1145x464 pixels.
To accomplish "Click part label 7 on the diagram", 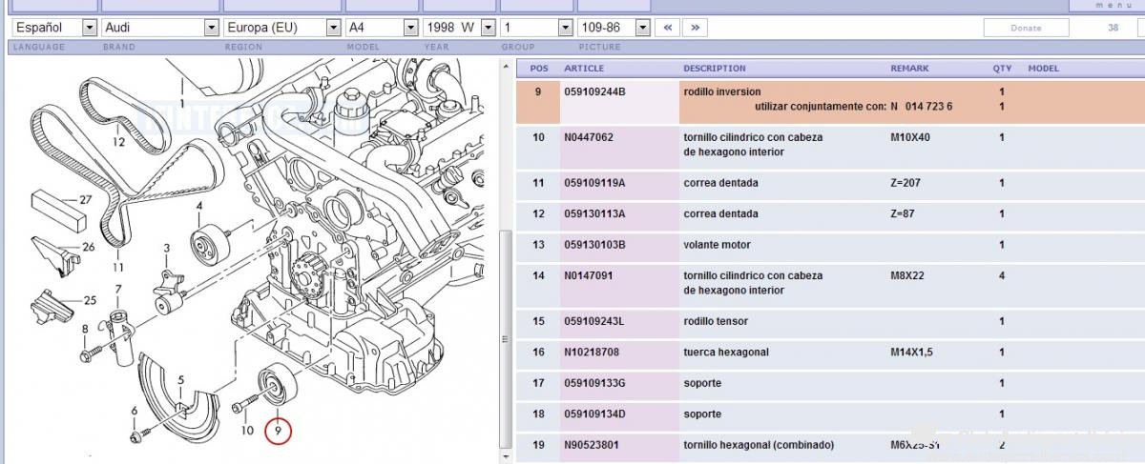I will click(x=118, y=289).
